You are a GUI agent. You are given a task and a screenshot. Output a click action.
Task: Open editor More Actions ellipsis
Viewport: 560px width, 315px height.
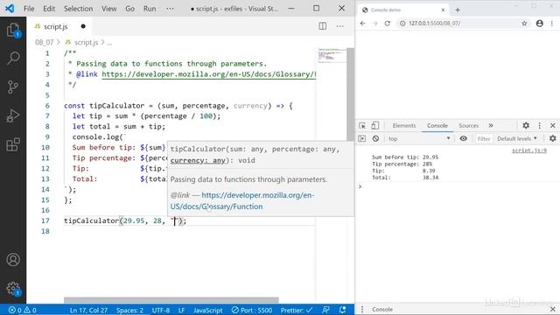tap(340, 26)
